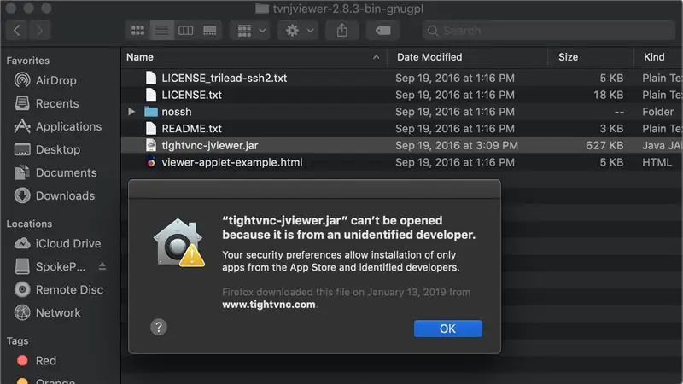Click the tightvnc-jviewer.jar file icon
Viewport: 683px width, 384px height.
[x=151, y=145]
